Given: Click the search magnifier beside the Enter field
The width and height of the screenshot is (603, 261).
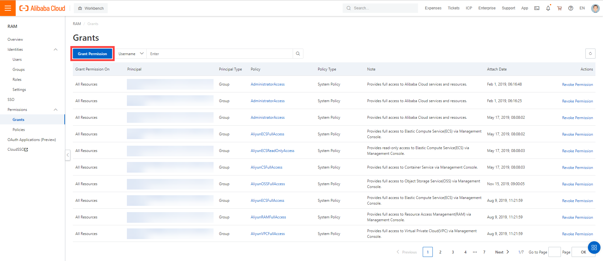Looking at the screenshot, I should pyautogui.click(x=298, y=54).
